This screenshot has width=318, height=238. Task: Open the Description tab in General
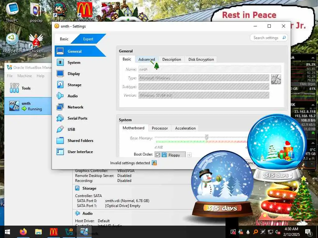[x=171, y=59]
